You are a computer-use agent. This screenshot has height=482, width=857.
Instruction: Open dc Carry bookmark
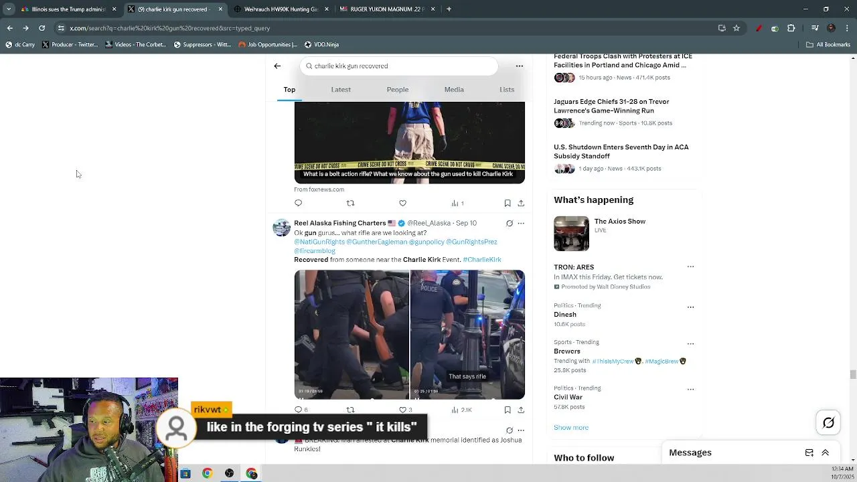pos(20,45)
